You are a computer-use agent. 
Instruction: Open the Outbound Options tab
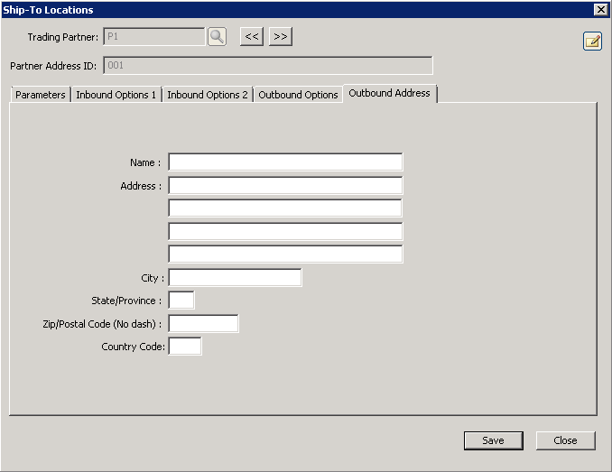(x=298, y=95)
